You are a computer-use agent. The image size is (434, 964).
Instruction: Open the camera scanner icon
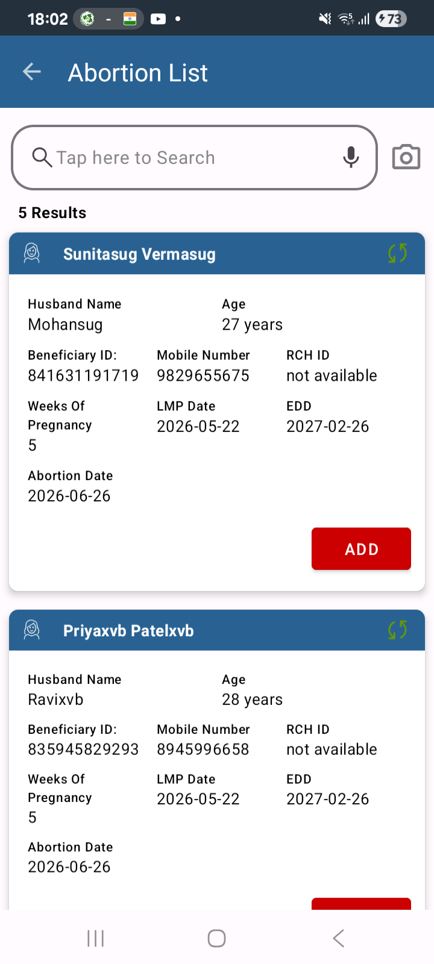(x=406, y=157)
